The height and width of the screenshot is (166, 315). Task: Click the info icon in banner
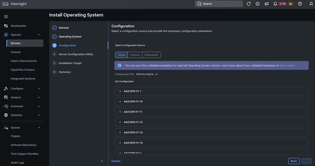click(119, 65)
